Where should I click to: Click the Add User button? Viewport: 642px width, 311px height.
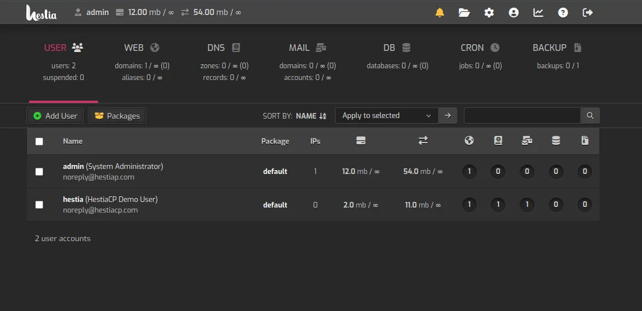[55, 116]
